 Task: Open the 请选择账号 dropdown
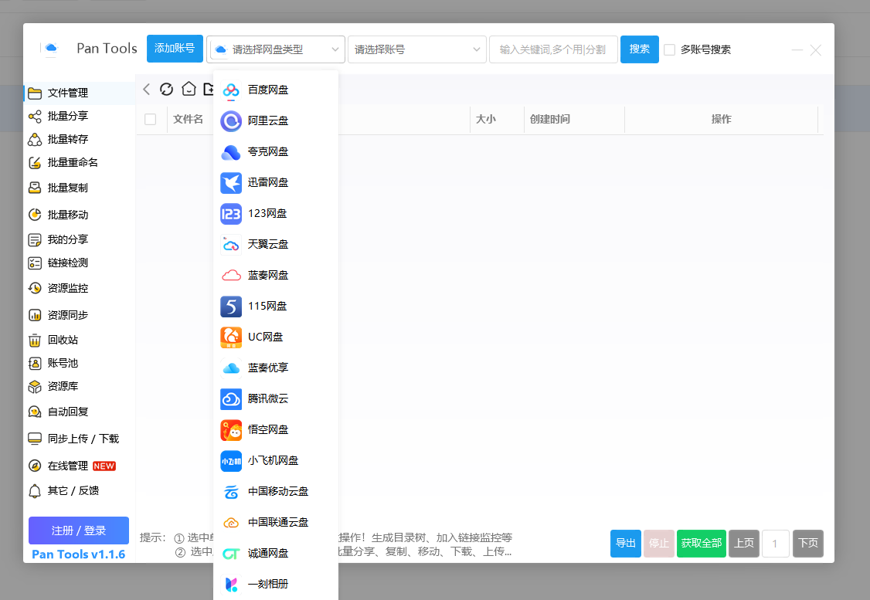tap(417, 49)
